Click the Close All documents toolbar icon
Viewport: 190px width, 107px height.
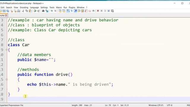[15, 11]
